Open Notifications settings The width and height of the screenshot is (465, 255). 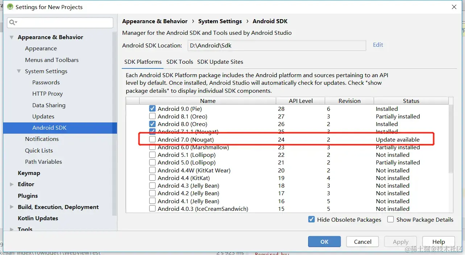coord(42,139)
